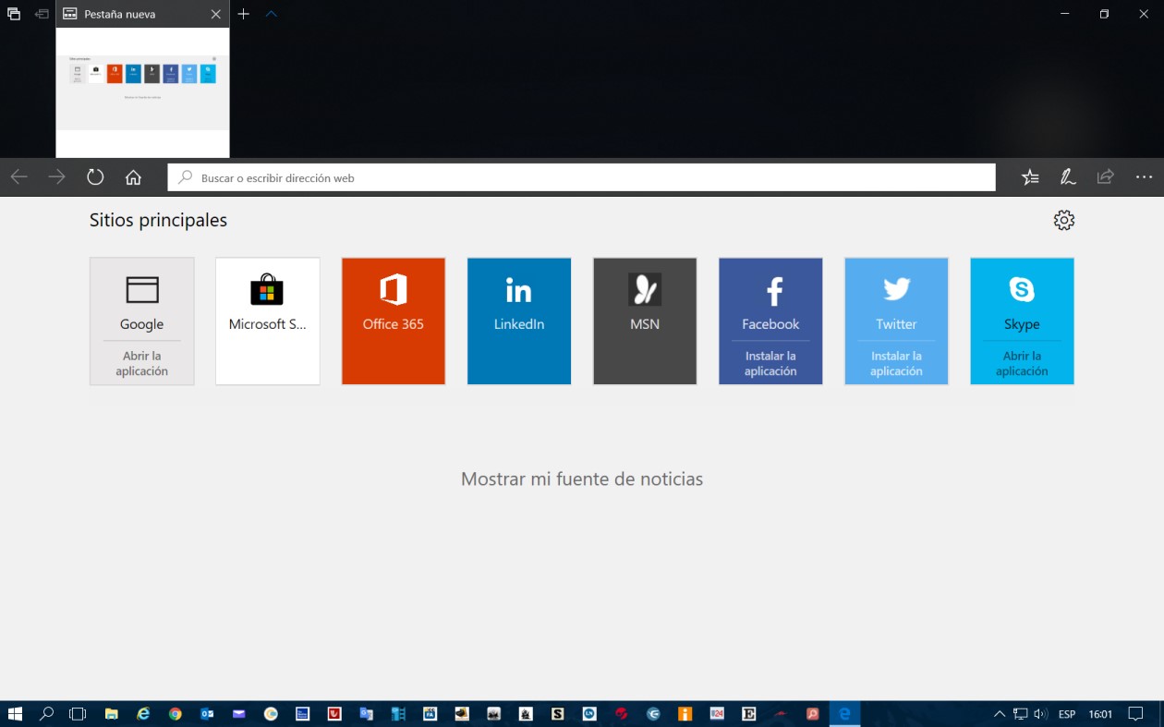Launch Google Chrome from taskbar
The image size is (1164, 727).
click(x=176, y=713)
